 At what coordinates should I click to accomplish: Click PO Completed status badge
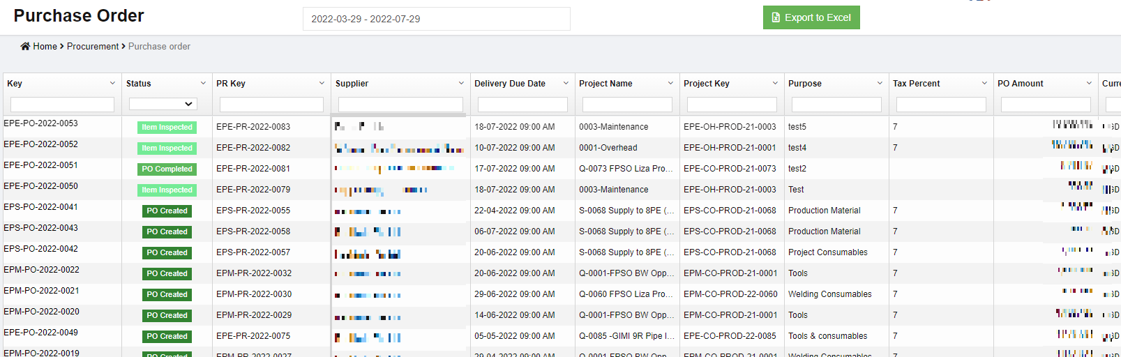[167, 169]
